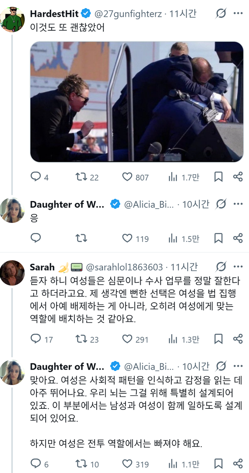249x473 pixels.
Task: Open more options on HardestHit's post
Action: coord(238,14)
